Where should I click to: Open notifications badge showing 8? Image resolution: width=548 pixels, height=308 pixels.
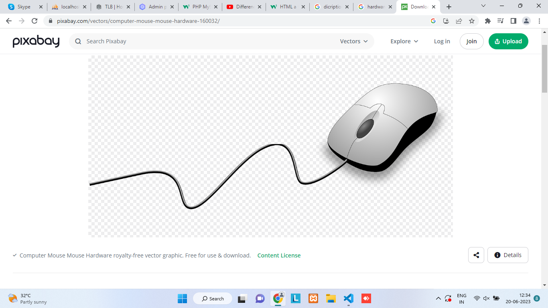[537, 298]
